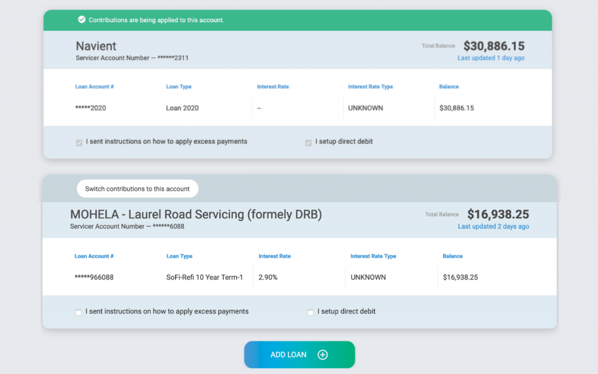Click Navient loan balance $30,886.15 cell
Image resolution: width=598 pixels, height=374 pixels.
click(456, 108)
